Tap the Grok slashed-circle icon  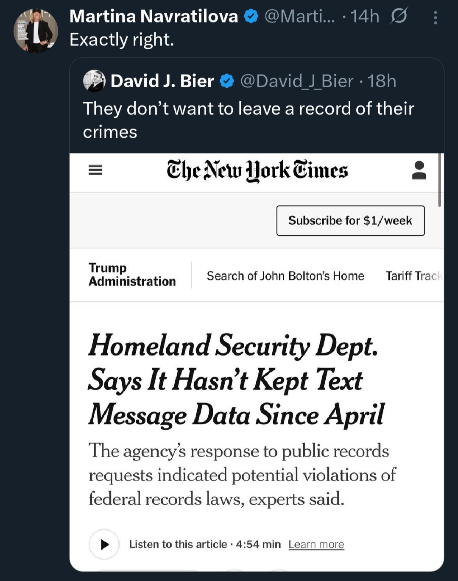(399, 16)
